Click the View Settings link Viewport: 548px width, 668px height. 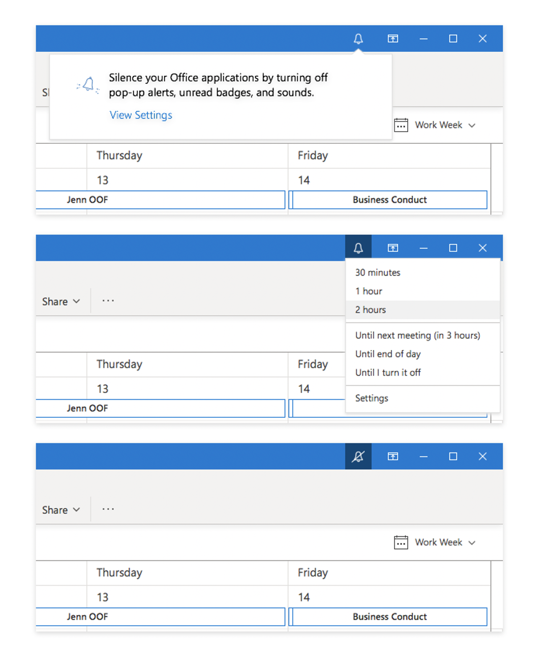pyautogui.click(x=140, y=115)
